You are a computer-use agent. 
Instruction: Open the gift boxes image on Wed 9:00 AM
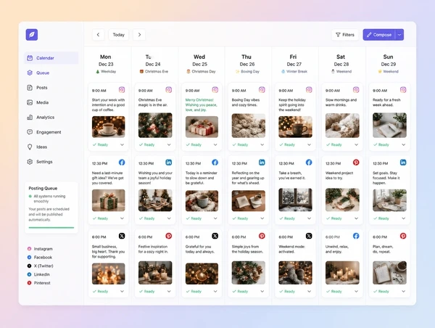pyautogui.click(x=202, y=127)
